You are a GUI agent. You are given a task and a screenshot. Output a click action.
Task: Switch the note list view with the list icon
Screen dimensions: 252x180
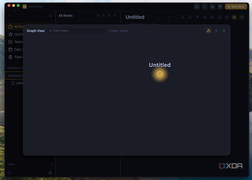coord(109,16)
